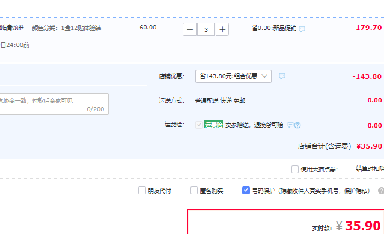Click the unit price 60.00
The image size is (384, 234).
[x=148, y=28]
